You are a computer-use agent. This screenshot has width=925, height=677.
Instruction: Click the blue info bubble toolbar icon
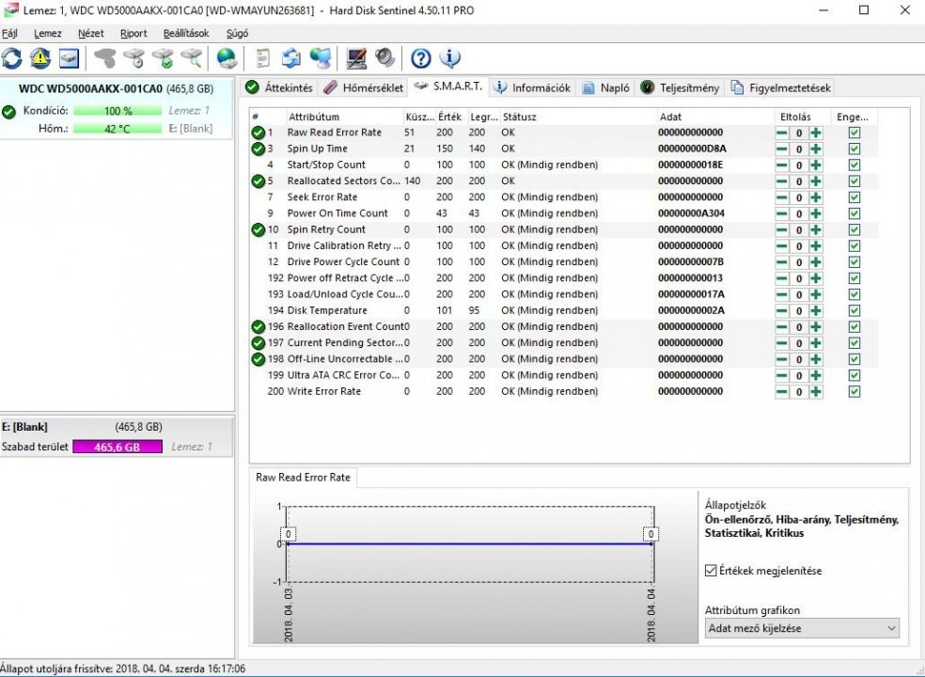coord(449,58)
